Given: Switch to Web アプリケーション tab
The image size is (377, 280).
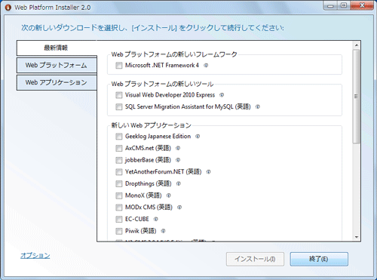Looking at the screenshot, I should [57, 82].
